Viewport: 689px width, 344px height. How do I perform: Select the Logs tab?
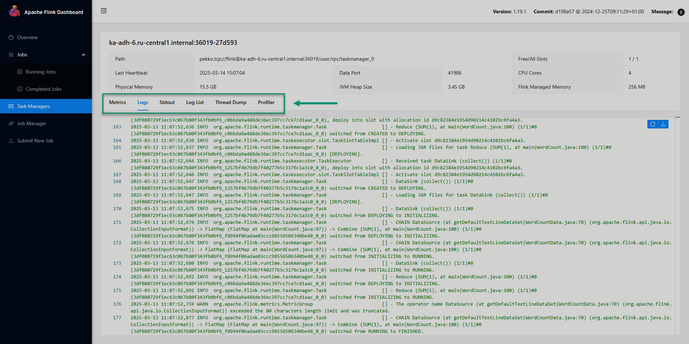pos(143,102)
